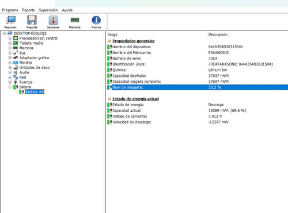Select the Nombre del Fabricante row

pyautogui.click(x=197, y=53)
